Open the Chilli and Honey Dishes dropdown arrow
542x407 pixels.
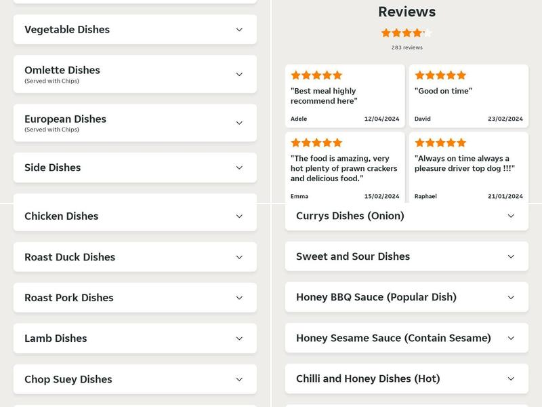click(x=511, y=379)
